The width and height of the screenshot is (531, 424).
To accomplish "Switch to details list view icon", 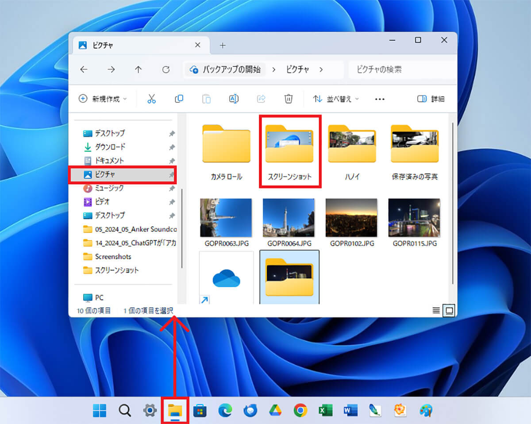I will click(x=436, y=311).
